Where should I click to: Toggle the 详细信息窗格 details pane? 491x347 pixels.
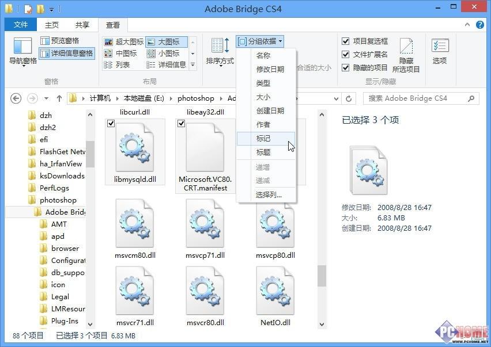pos(67,53)
